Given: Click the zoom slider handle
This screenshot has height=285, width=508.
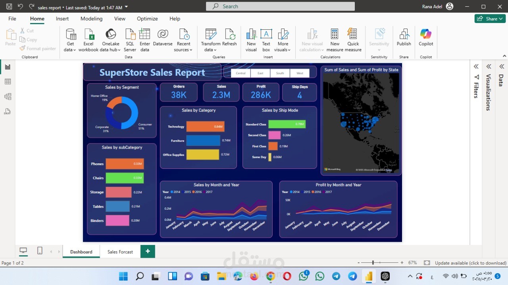Looking at the screenshot, I should pyautogui.click(x=373, y=262).
